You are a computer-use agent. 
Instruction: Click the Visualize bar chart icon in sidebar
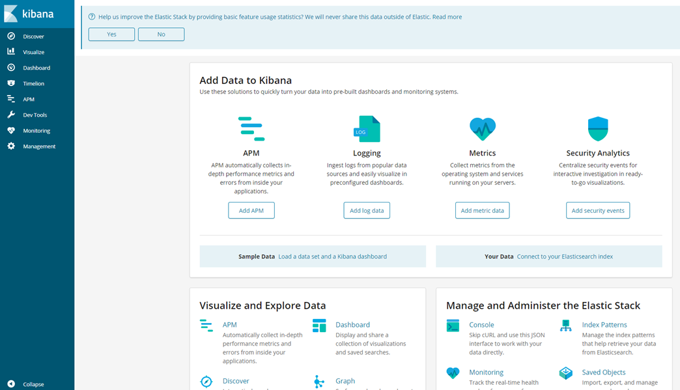[11, 51]
